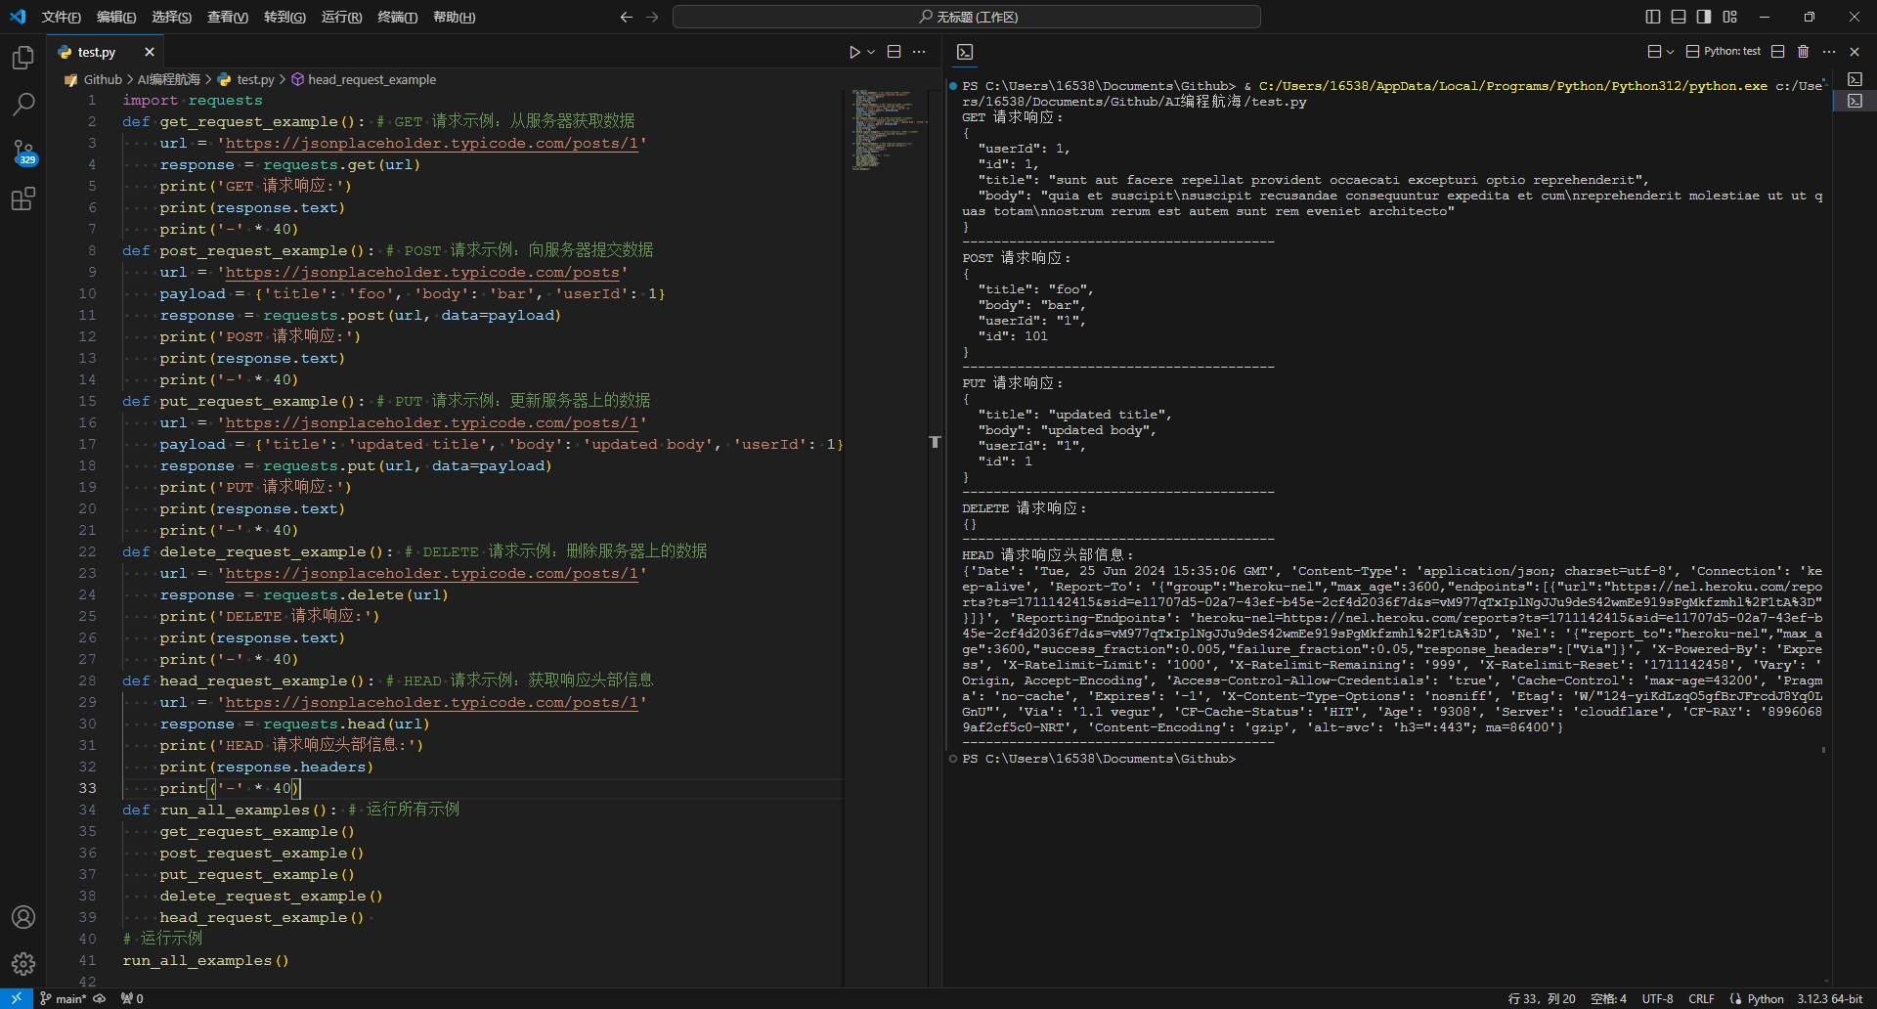This screenshot has width=1877, height=1009.
Task: Open the 帮助(H) menu
Action: tap(454, 17)
